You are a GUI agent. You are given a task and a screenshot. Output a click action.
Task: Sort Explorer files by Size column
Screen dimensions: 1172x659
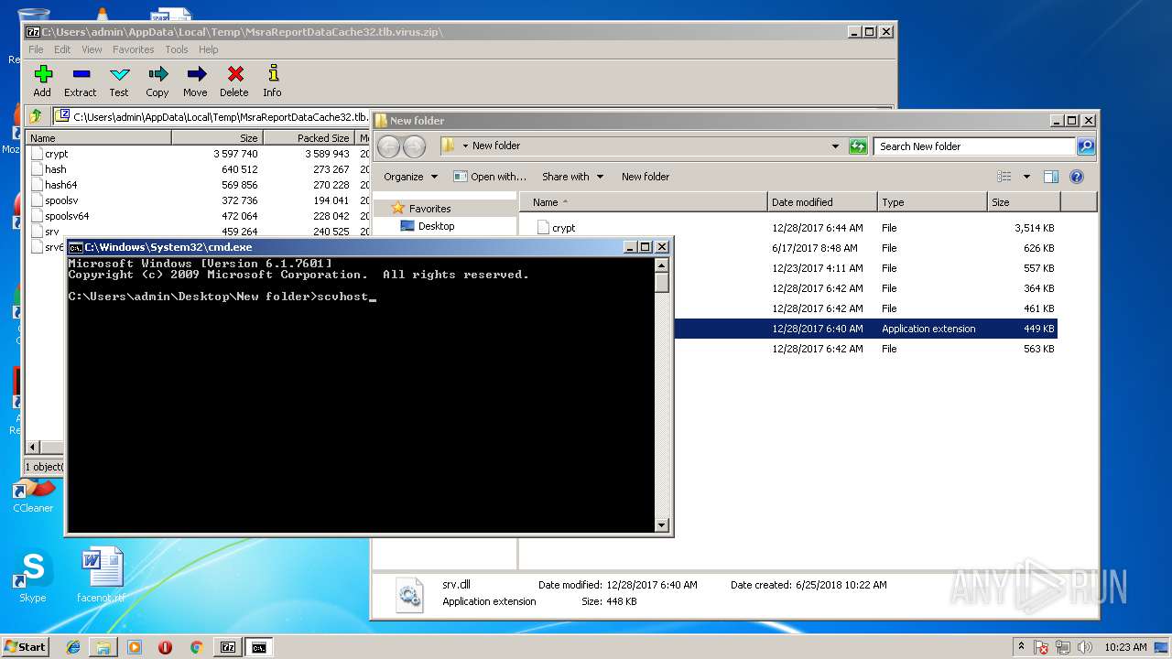[x=1024, y=202]
